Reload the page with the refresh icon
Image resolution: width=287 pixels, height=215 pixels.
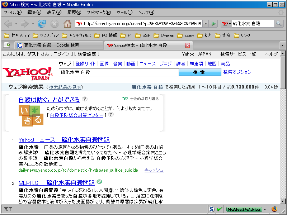click(x=42, y=24)
